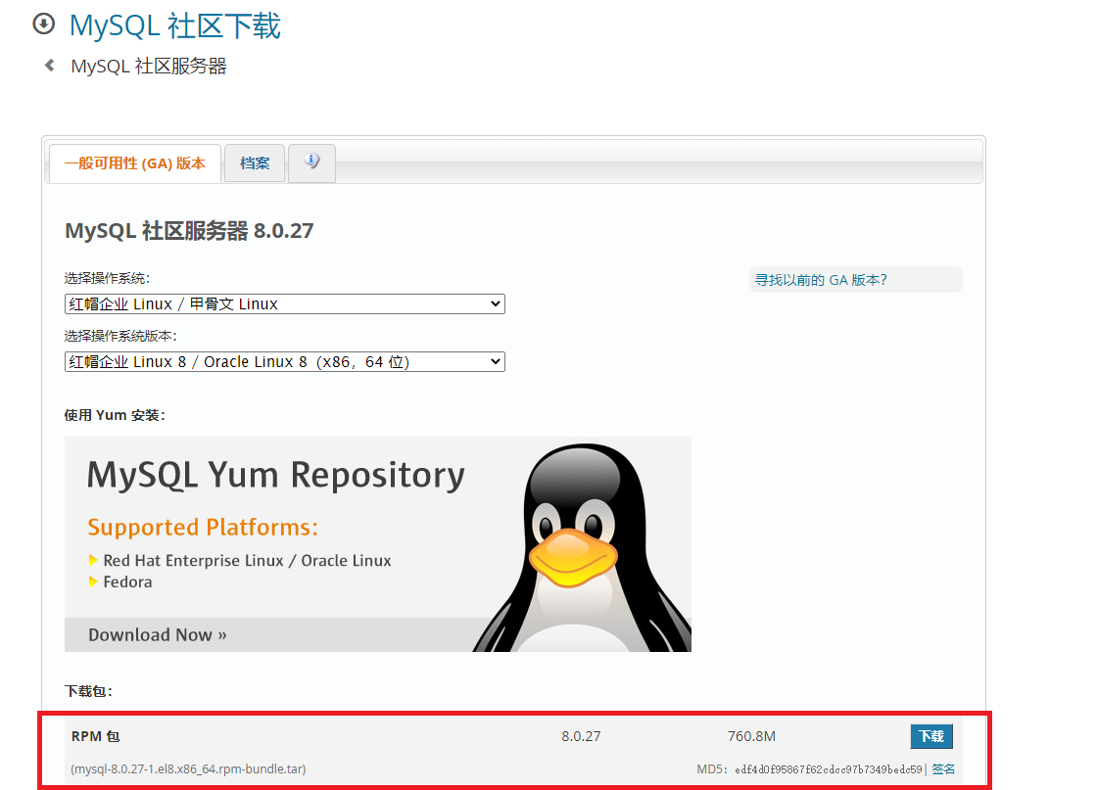Click the yellow arrow before Red Hat Enterprise Linux
This screenshot has width=1097, height=790.
[x=94, y=561]
